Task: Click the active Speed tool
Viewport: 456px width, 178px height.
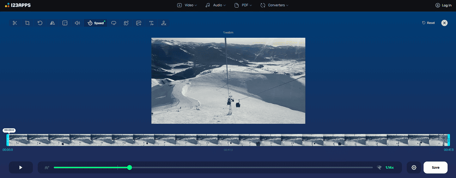Action: click(x=96, y=23)
